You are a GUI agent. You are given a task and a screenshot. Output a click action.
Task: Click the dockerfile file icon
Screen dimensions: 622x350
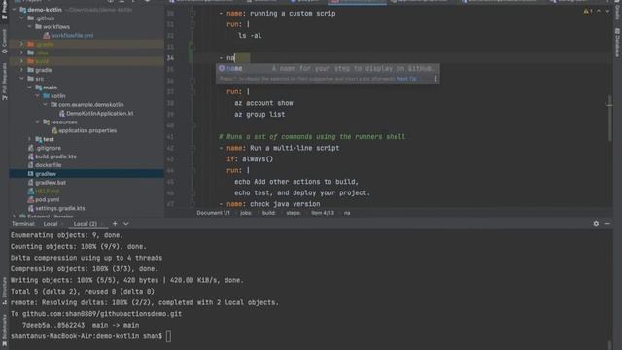(x=31, y=165)
